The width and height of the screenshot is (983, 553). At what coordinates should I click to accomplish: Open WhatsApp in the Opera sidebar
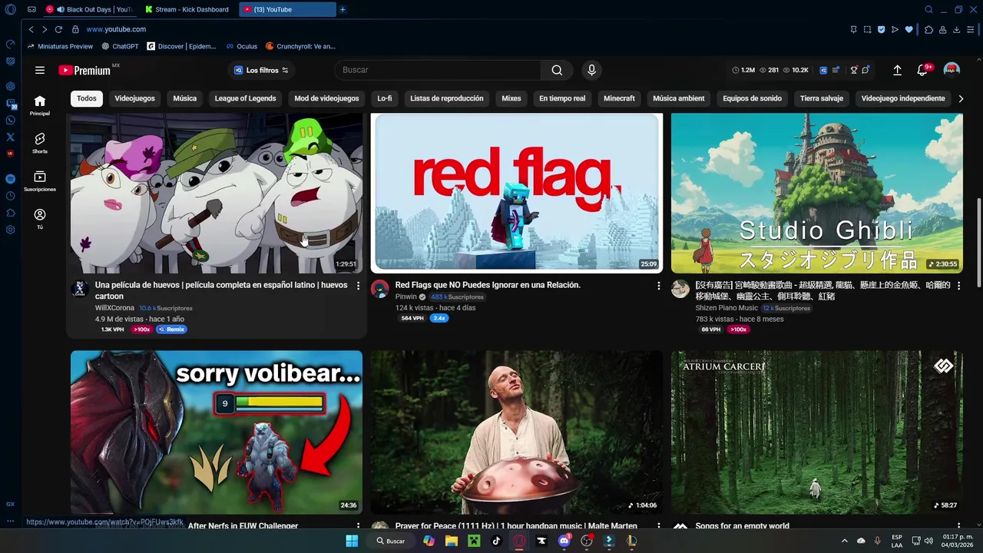[10, 120]
